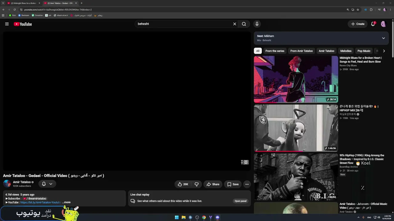
Task: Dislike the Gedaei video
Action: (x=196, y=184)
